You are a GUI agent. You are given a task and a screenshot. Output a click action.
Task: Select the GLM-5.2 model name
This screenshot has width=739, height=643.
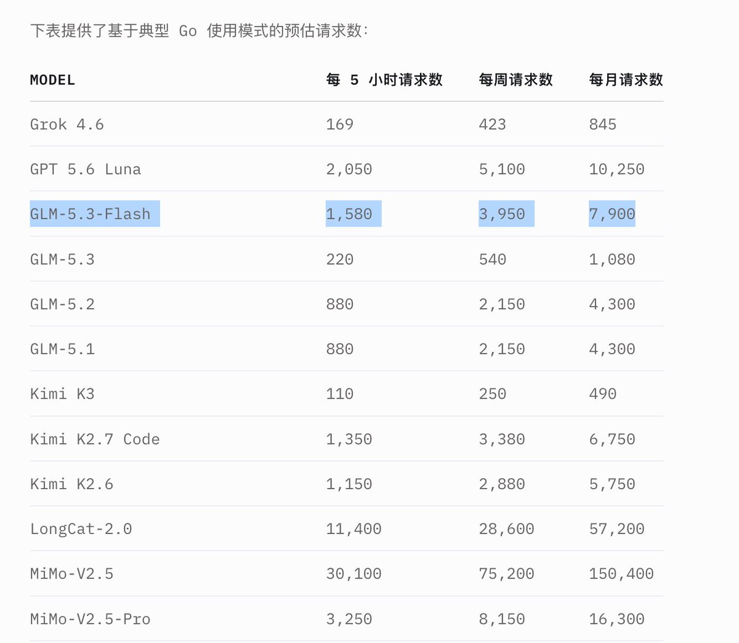[62, 304]
